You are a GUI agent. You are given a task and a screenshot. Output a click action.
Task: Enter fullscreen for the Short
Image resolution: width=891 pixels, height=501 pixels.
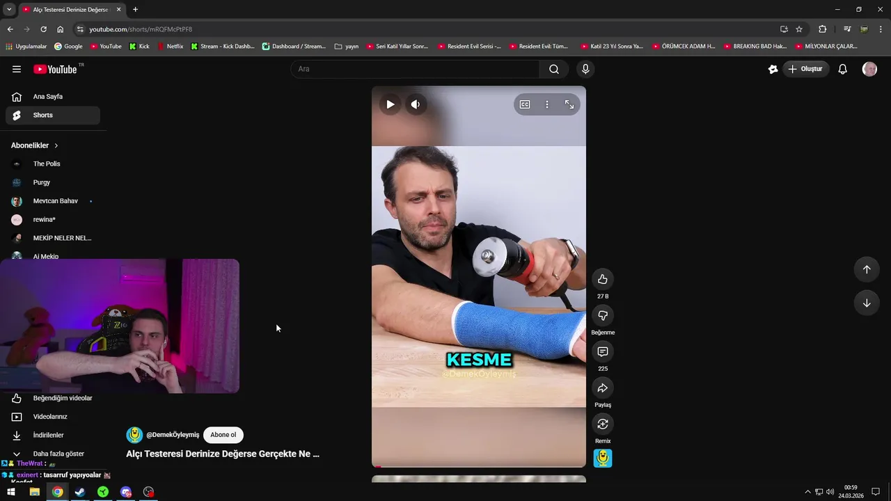[569, 104]
